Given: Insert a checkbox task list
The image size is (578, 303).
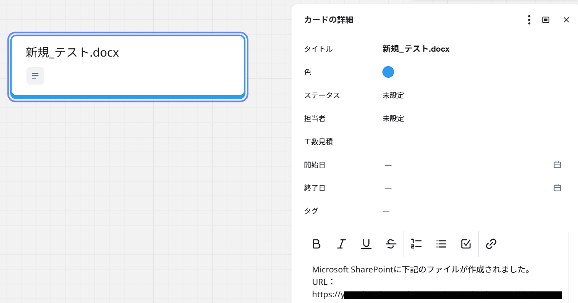Looking at the screenshot, I should click(x=466, y=244).
